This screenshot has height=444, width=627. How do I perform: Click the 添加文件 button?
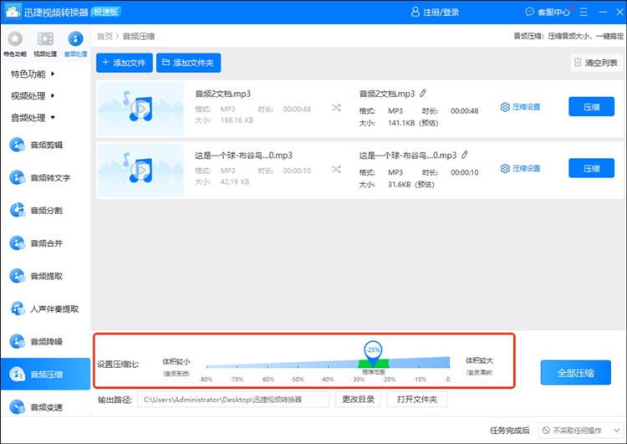click(125, 63)
